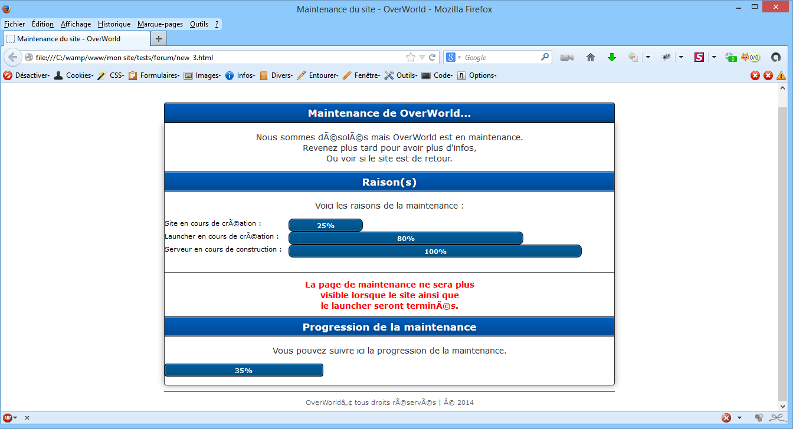
Task: Click the icon with green zero badge
Action: click(731, 57)
